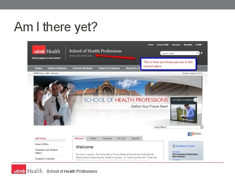Open the Jump Menu dropdown arrow
Viewport: 235px width, 176px height.
coord(202,127)
